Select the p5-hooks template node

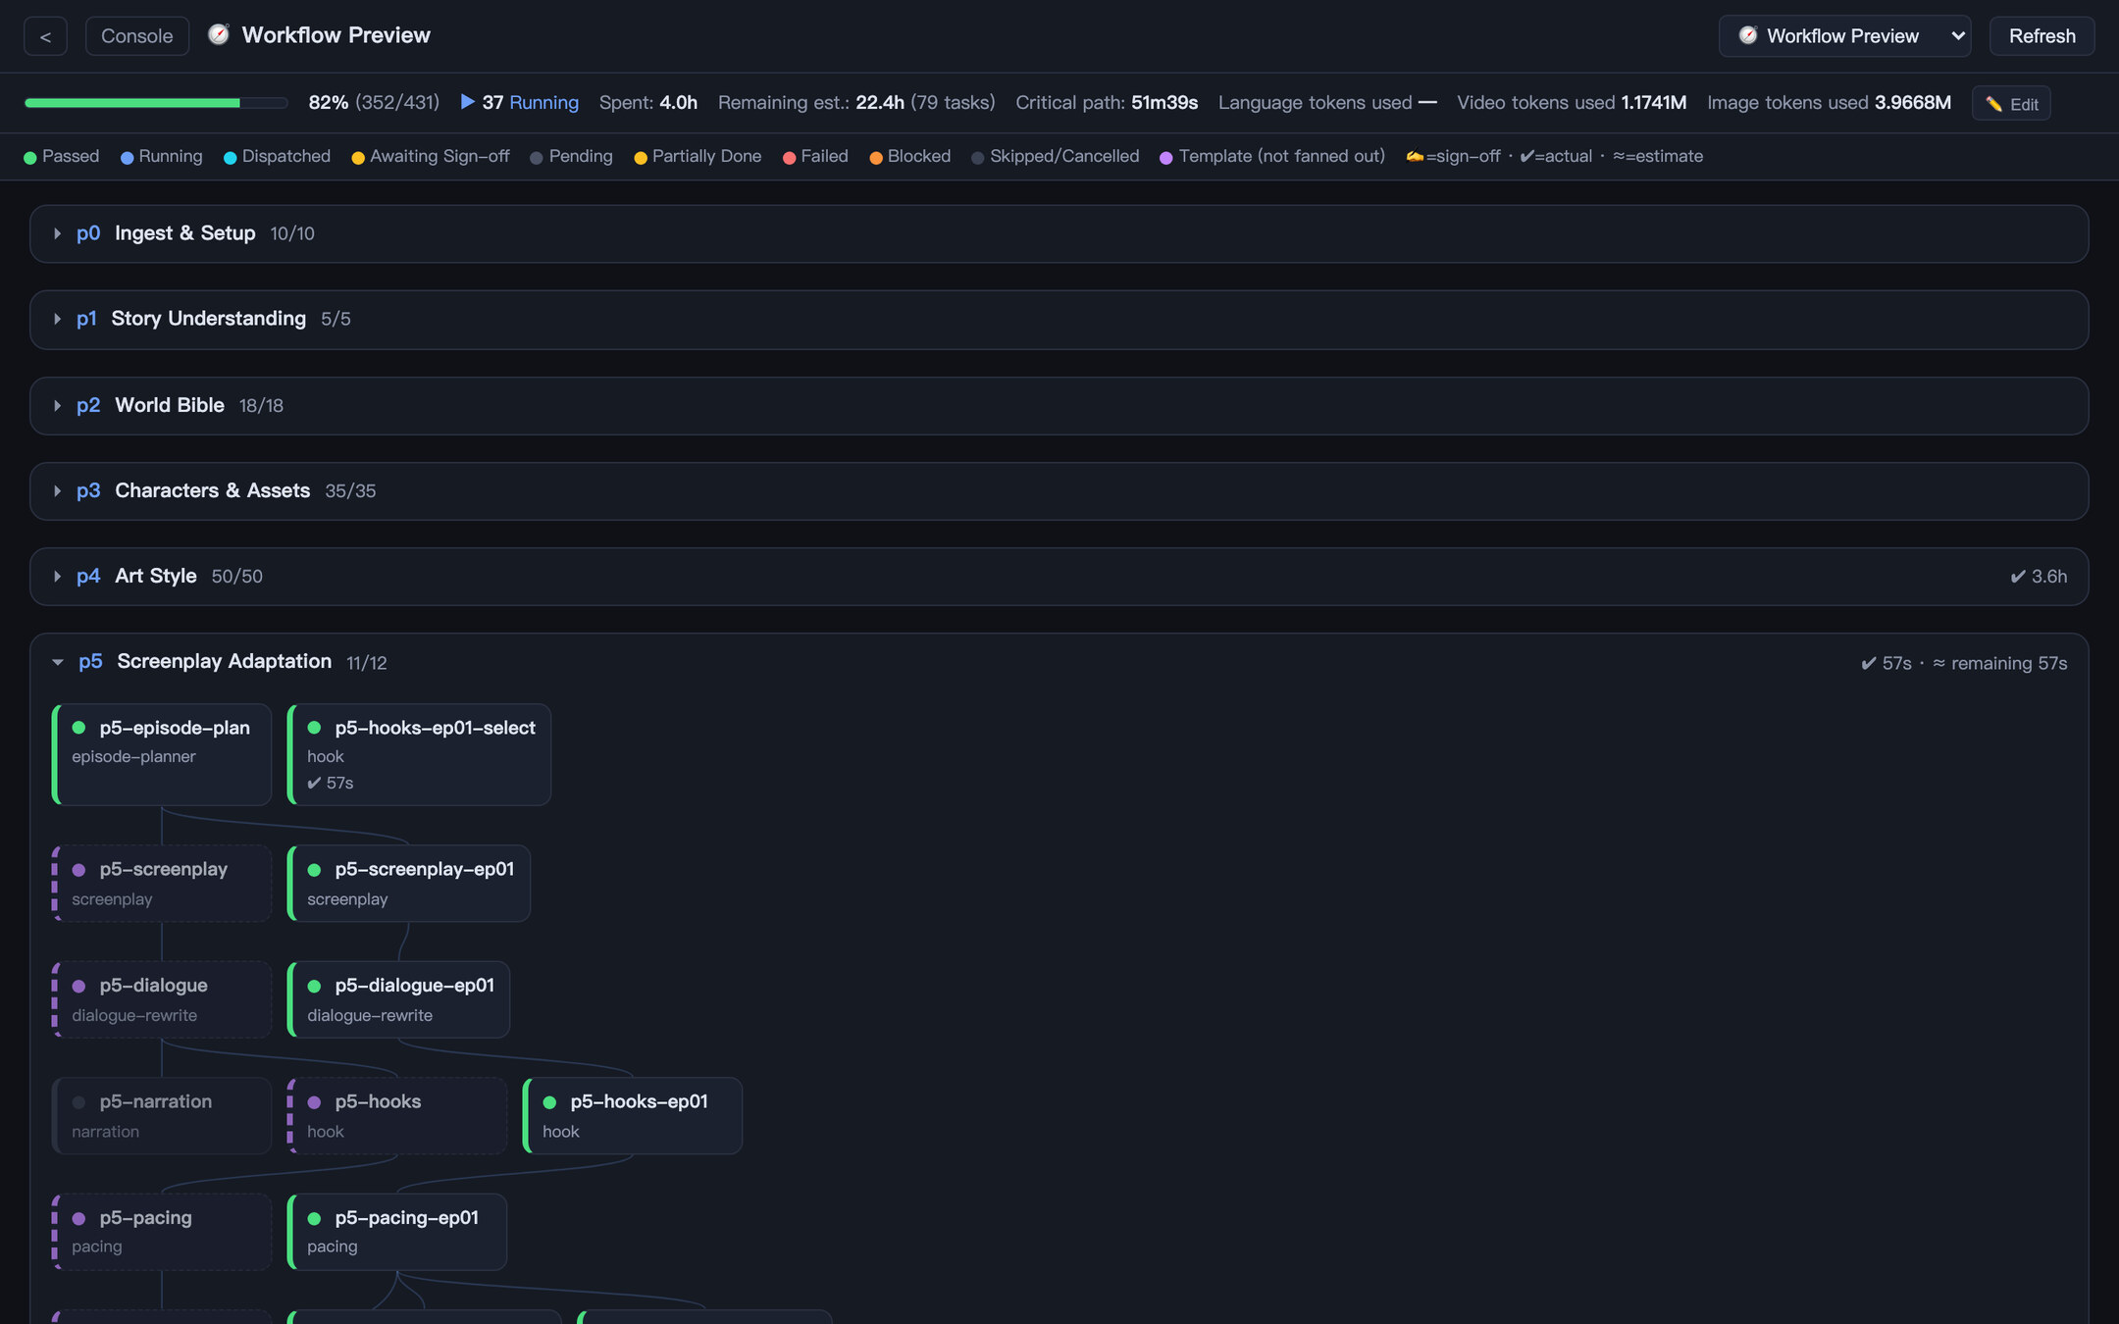(x=397, y=1116)
